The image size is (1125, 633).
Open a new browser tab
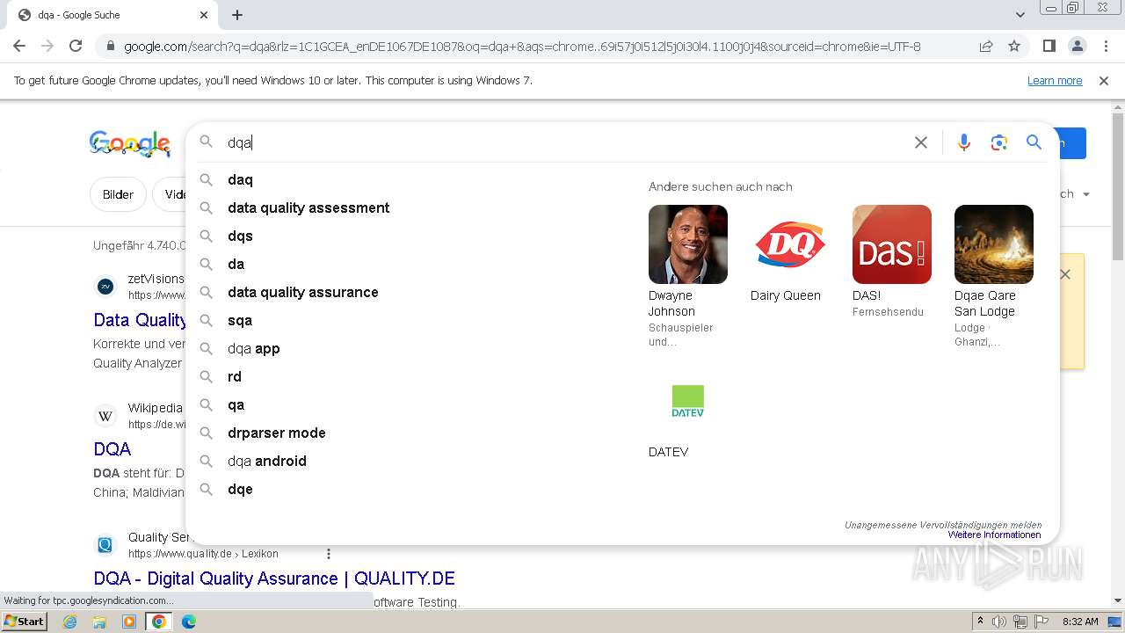[237, 15]
